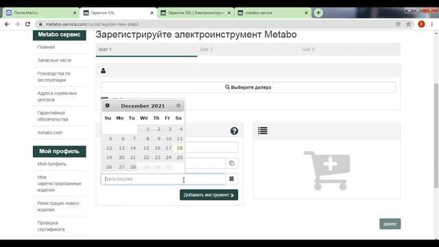Open Мои зарегистрированные изделия link

pos(60,183)
